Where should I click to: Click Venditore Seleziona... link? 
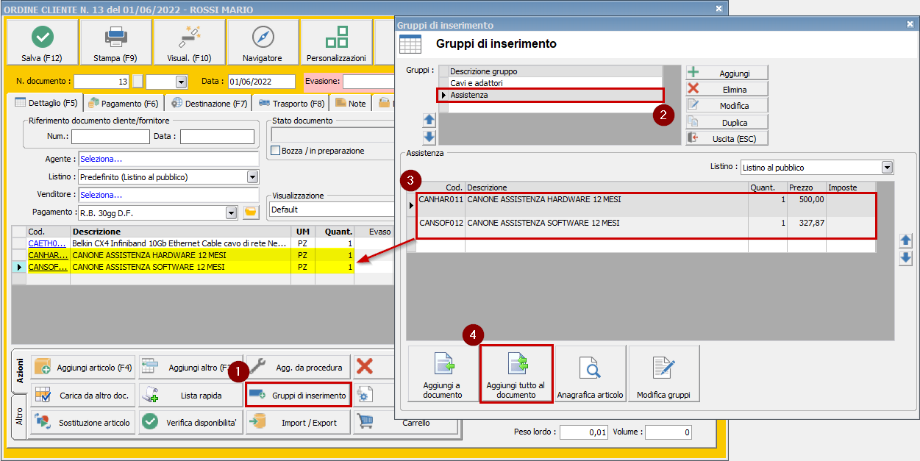[x=101, y=195]
